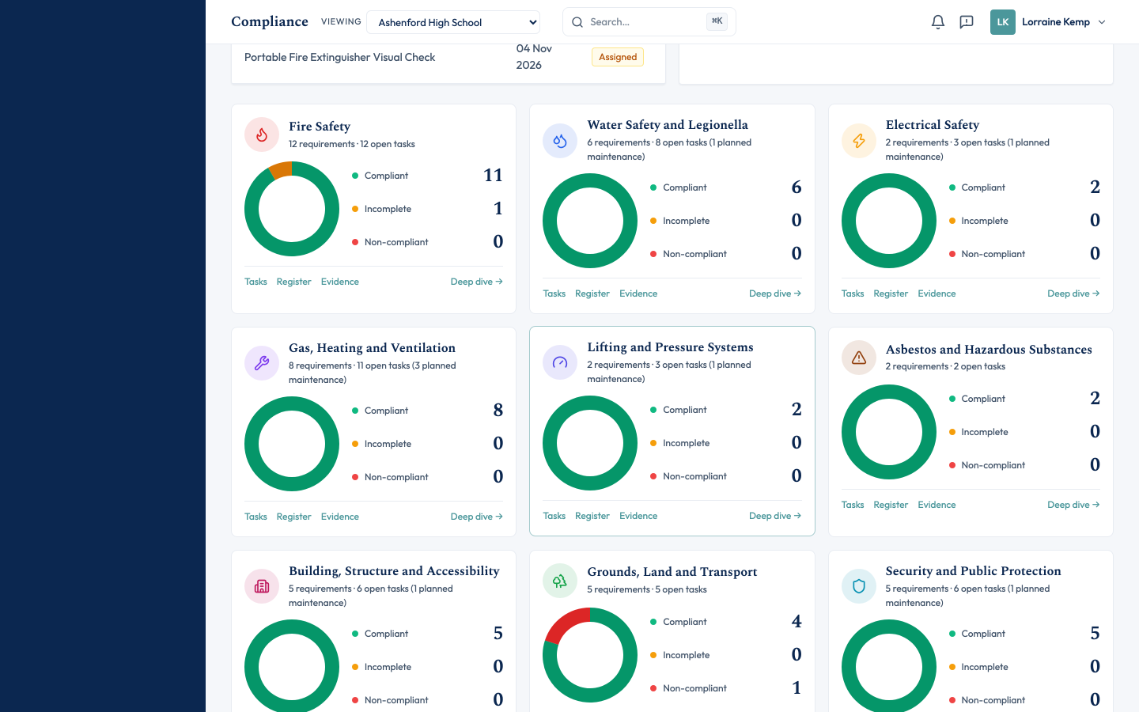Image resolution: width=1139 pixels, height=712 pixels.
Task: Open Fire Safety Evidence link
Action: pos(340,282)
